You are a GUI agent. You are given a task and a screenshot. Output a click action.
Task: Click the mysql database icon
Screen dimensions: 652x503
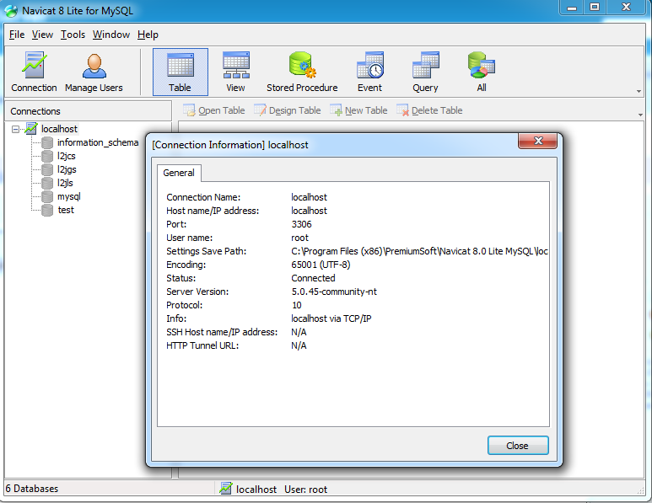tap(47, 196)
